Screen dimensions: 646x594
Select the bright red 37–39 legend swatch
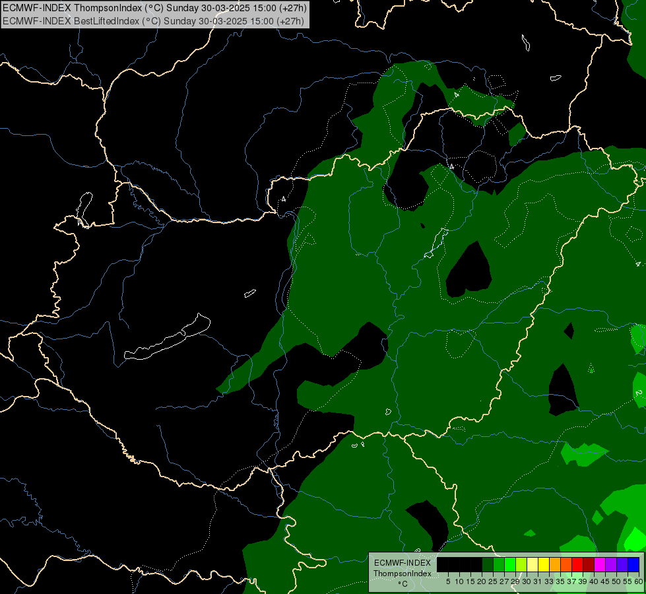pos(577,564)
